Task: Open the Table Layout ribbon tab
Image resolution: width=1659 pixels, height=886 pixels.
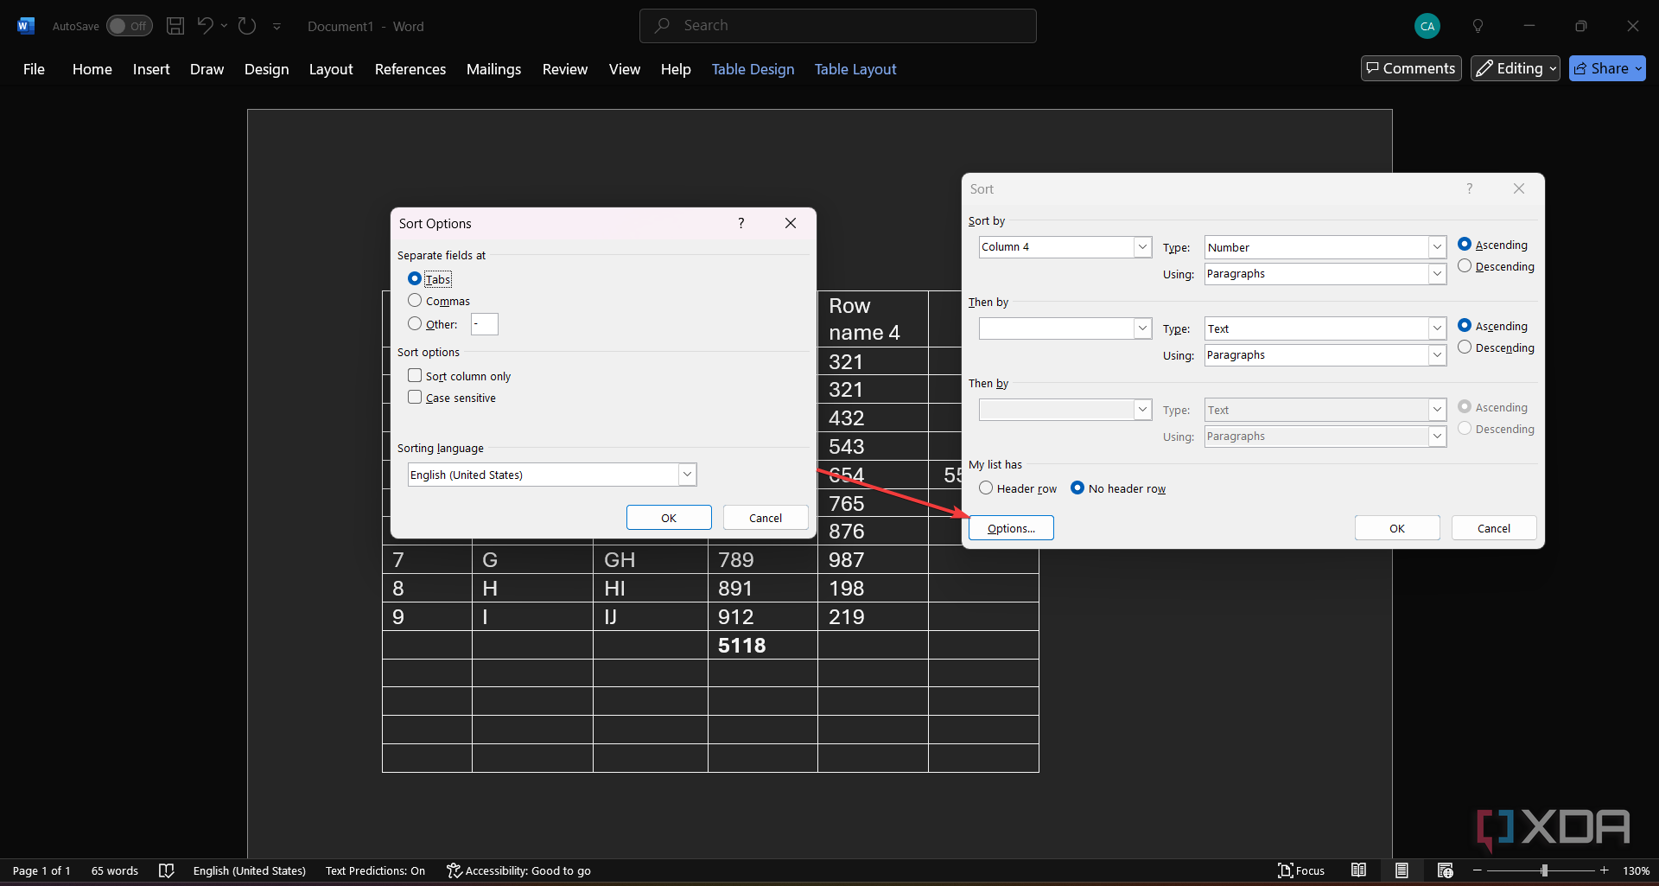Action: tap(855, 69)
